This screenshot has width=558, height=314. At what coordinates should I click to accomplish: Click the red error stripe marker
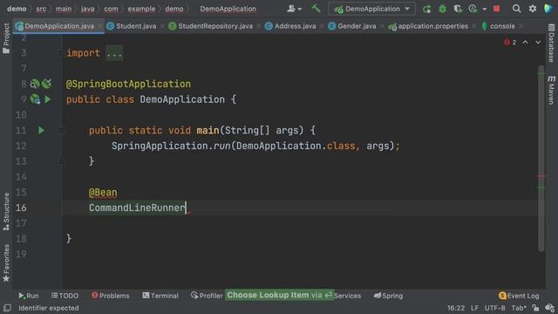pos(541,176)
